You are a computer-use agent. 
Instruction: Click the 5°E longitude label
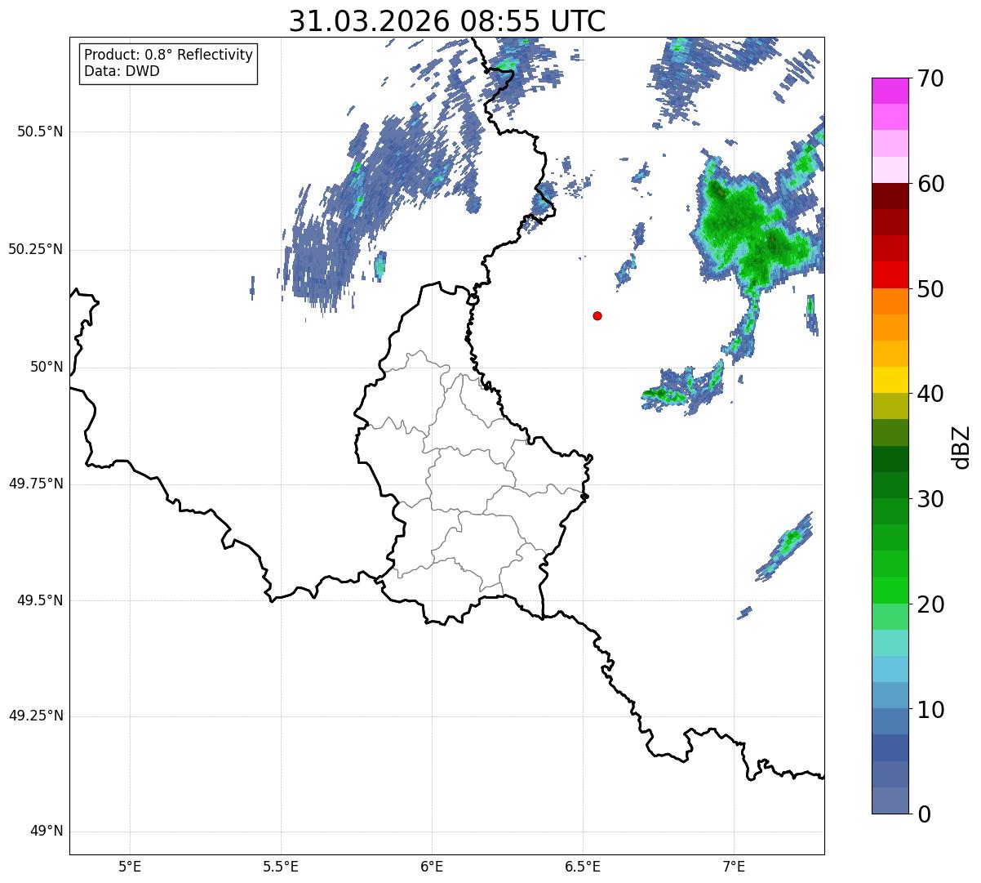coord(130,867)
